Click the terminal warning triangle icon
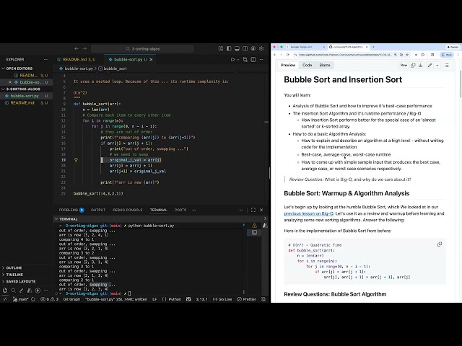The height and width of the screenshot is (346, 462). point(254,226)
